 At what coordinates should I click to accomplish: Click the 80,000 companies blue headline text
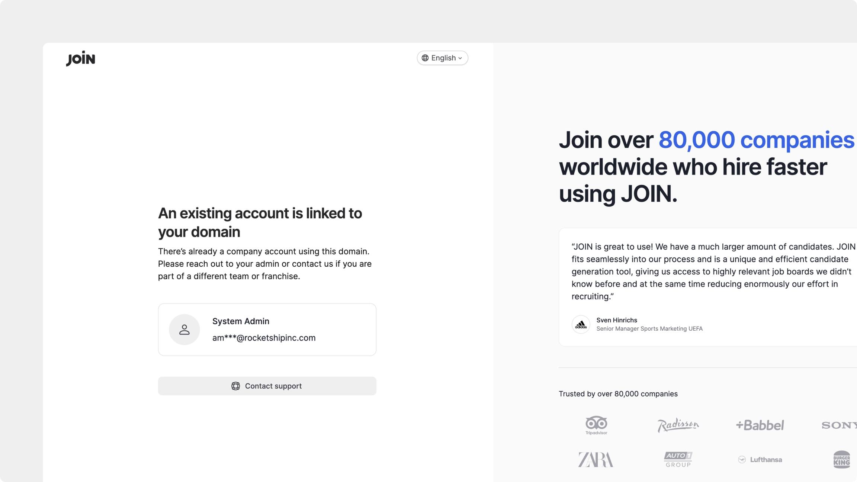coord(756,140)
